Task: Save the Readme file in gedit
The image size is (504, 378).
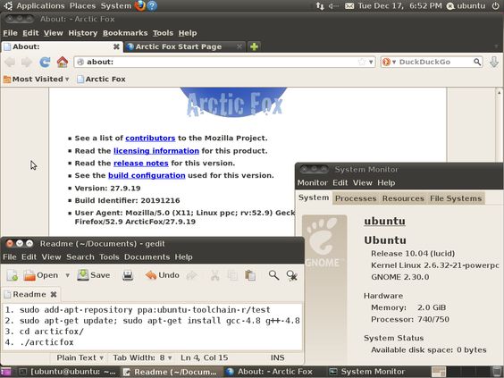Action: tap(94, 275)
